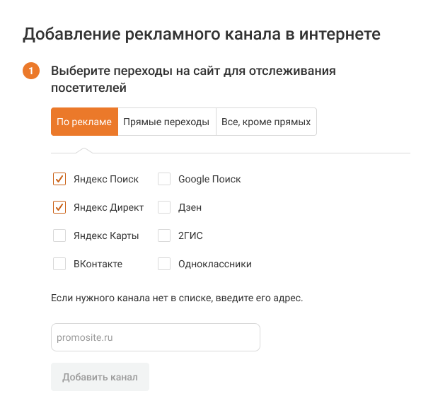Mark the square box beside Одноклассники
This screenshot has height=408, width=433.
tap(164, 264)
